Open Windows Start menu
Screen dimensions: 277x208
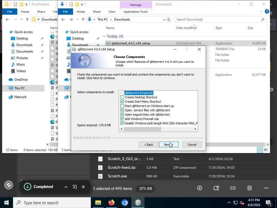[x=6, y=203]
